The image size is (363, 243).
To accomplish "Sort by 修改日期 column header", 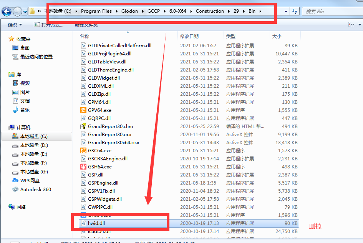I will pos(189,37).
